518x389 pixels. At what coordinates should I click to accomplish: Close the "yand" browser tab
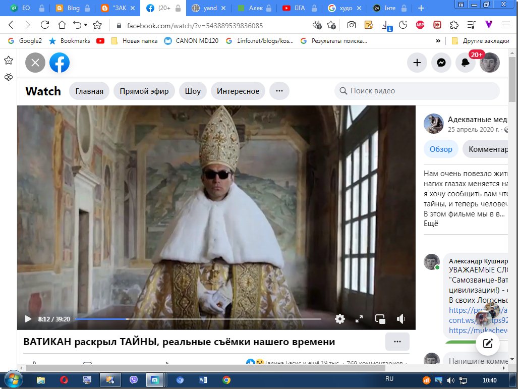(x=223, y=8)
